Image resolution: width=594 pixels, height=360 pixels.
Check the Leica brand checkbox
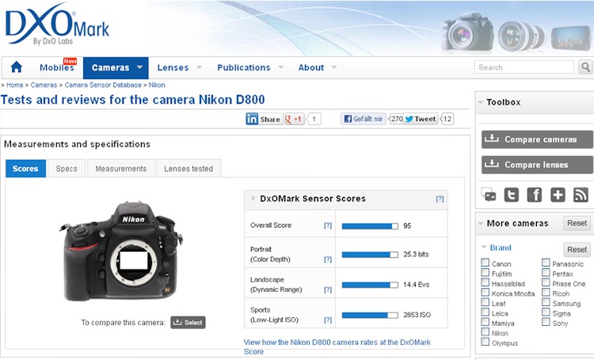click(x=485, y=312)
